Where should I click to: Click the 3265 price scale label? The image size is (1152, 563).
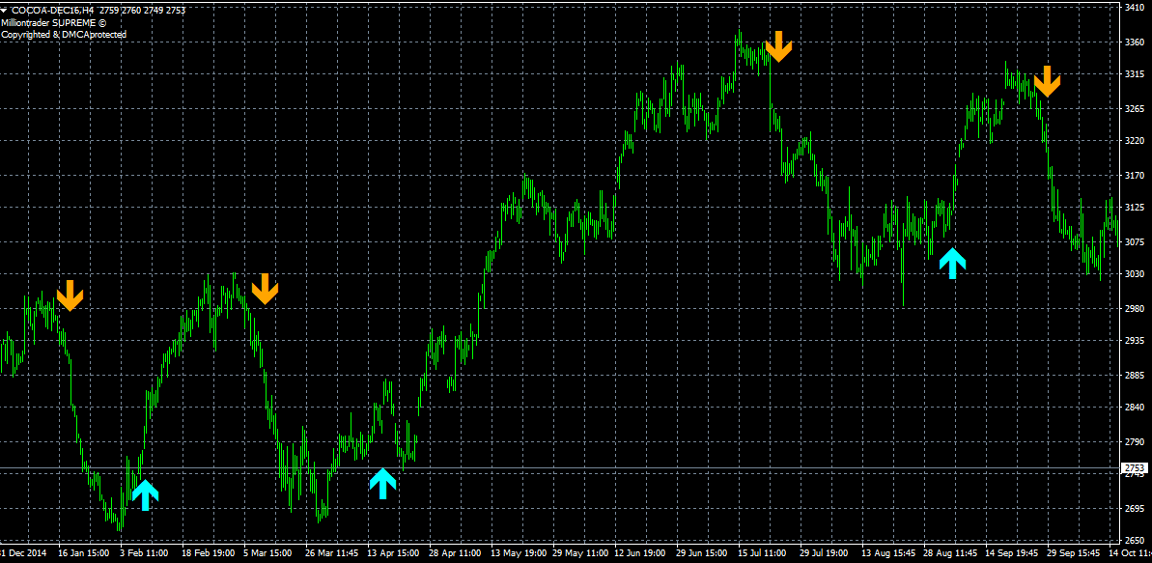(x=1136, y=109)
